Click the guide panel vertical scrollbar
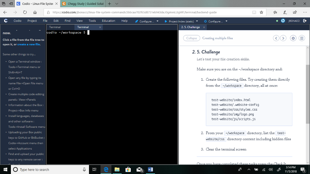This screenshot has height=174, width=310. 308,94
